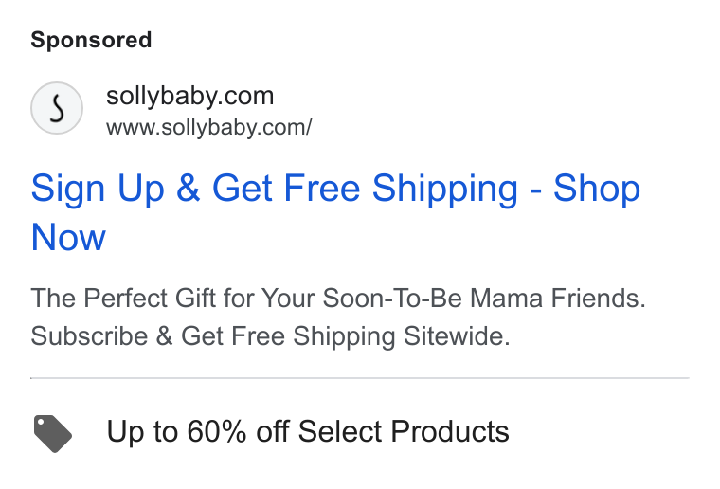This screenshot has height=489, width=720.
Task: Click the circular advertiser logo beside sollybaby.com
Action: [57, 108]
